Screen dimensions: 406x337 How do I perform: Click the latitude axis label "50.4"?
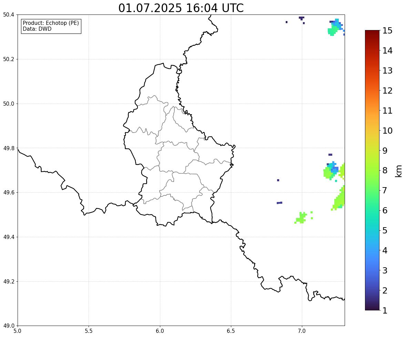(8, 15)
